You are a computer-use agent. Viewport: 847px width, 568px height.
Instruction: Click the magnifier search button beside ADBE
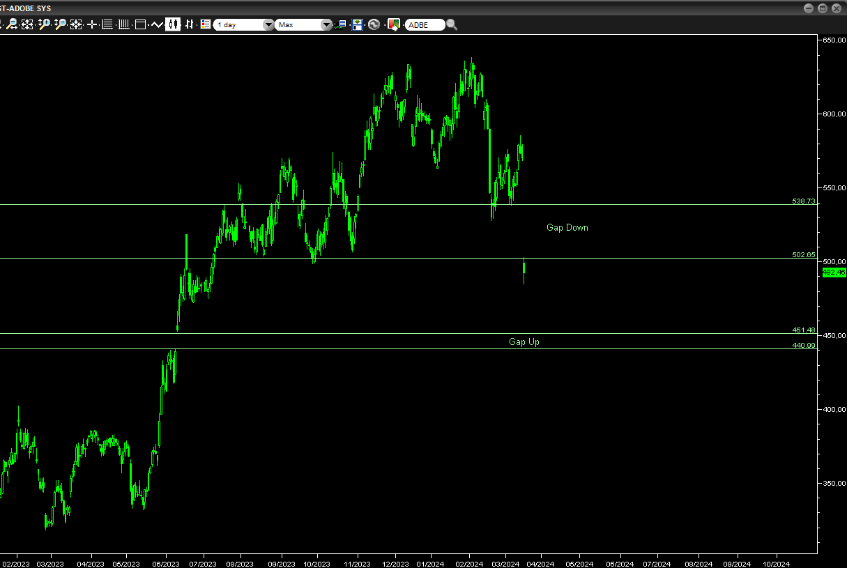[x=452, y=24]
